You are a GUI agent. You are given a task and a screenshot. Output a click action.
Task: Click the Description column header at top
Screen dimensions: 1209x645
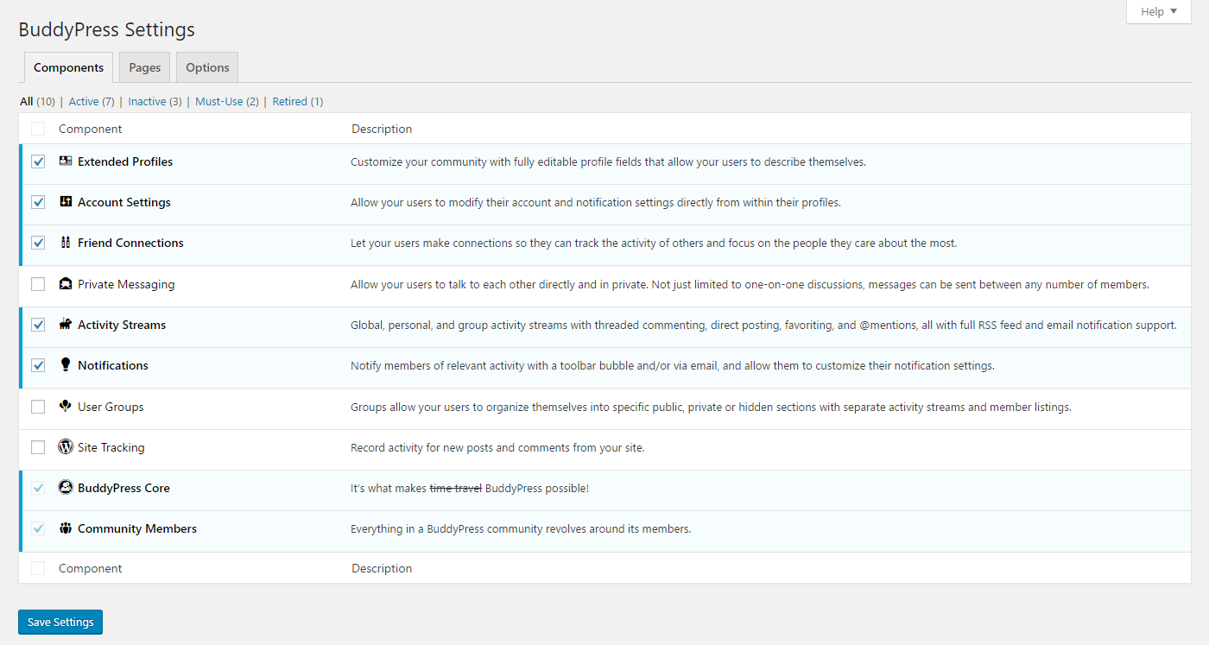pyautogui.click(x=382, y=129)
